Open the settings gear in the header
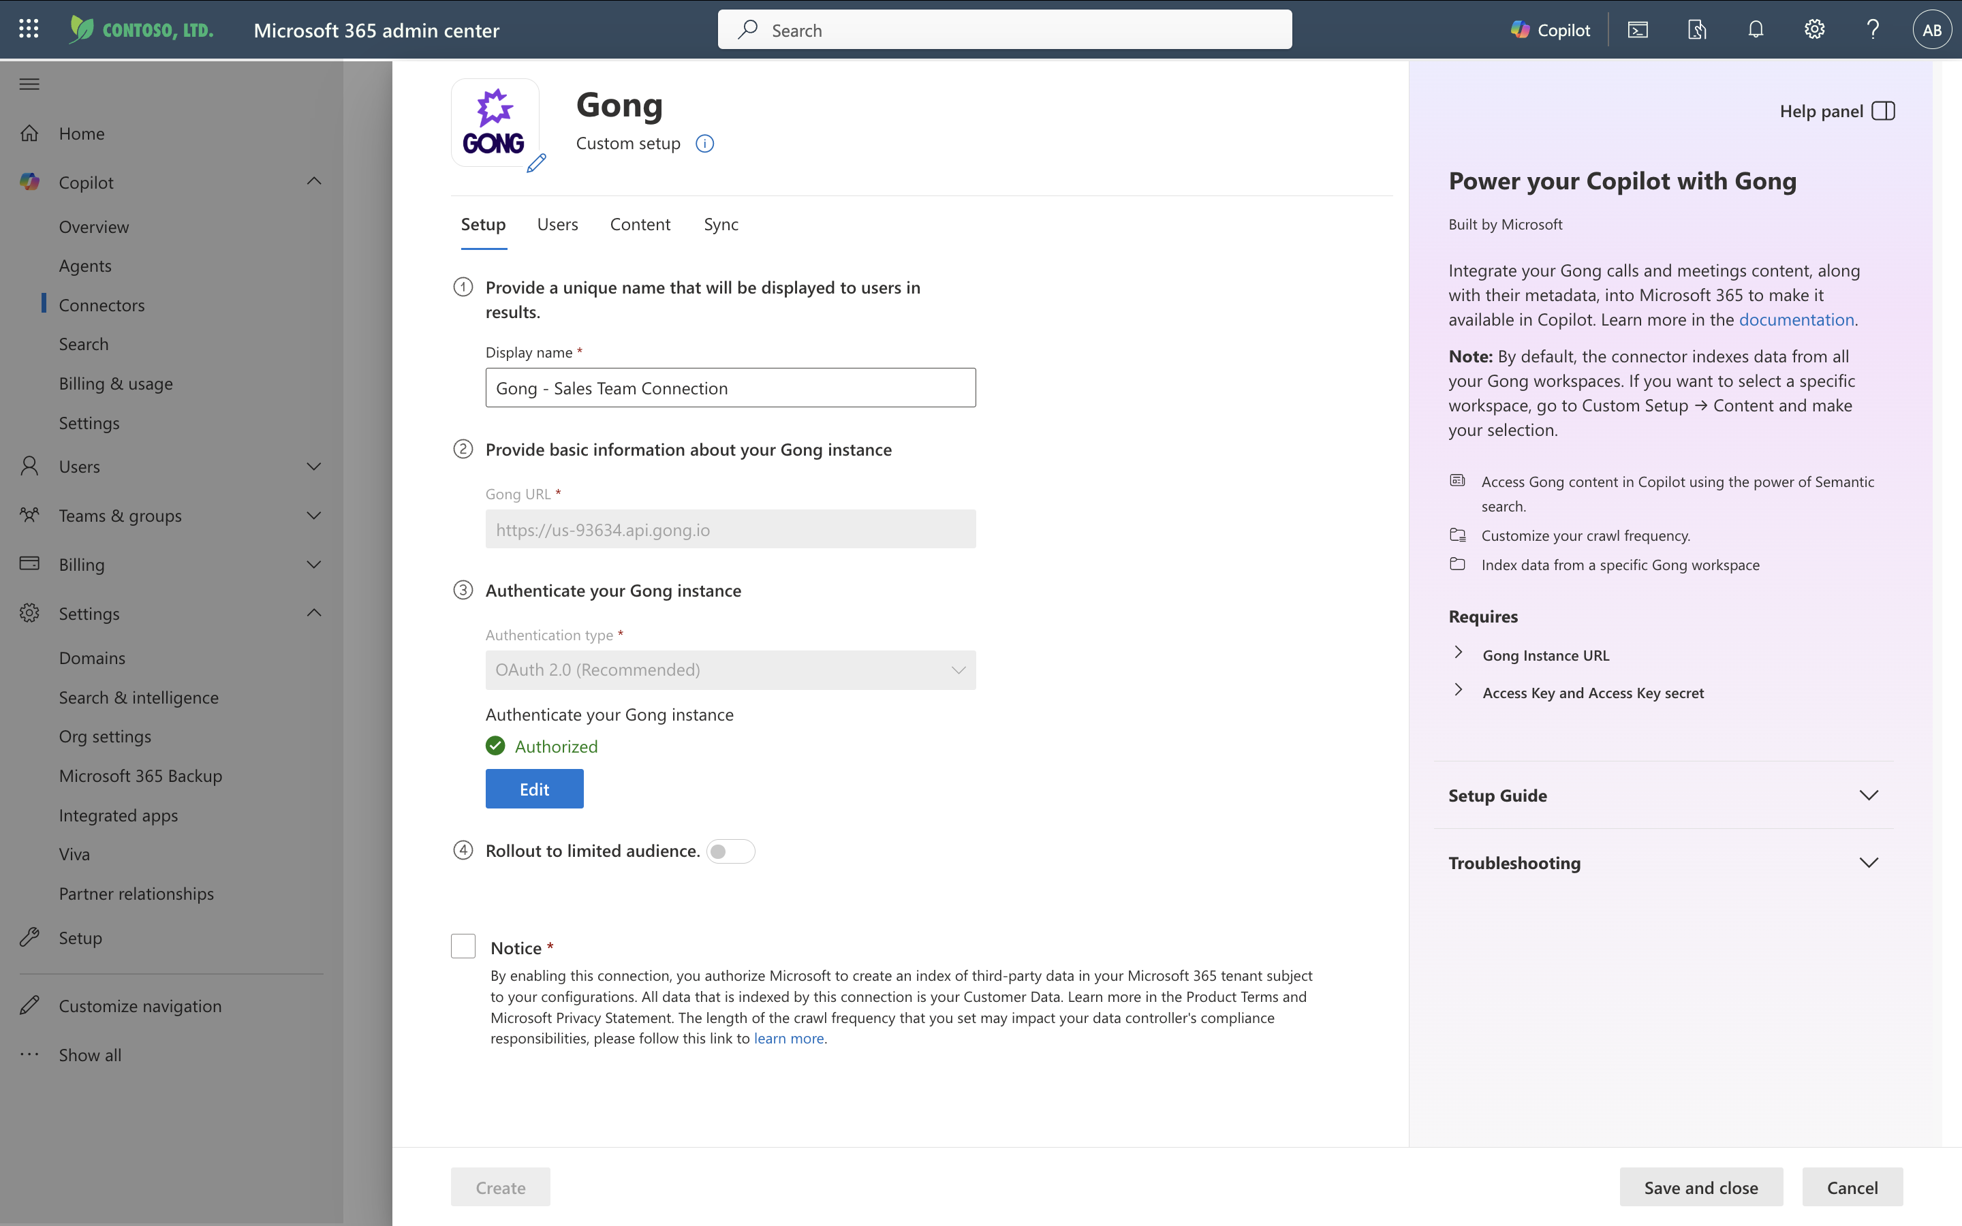 click(x=1813, y=29)
